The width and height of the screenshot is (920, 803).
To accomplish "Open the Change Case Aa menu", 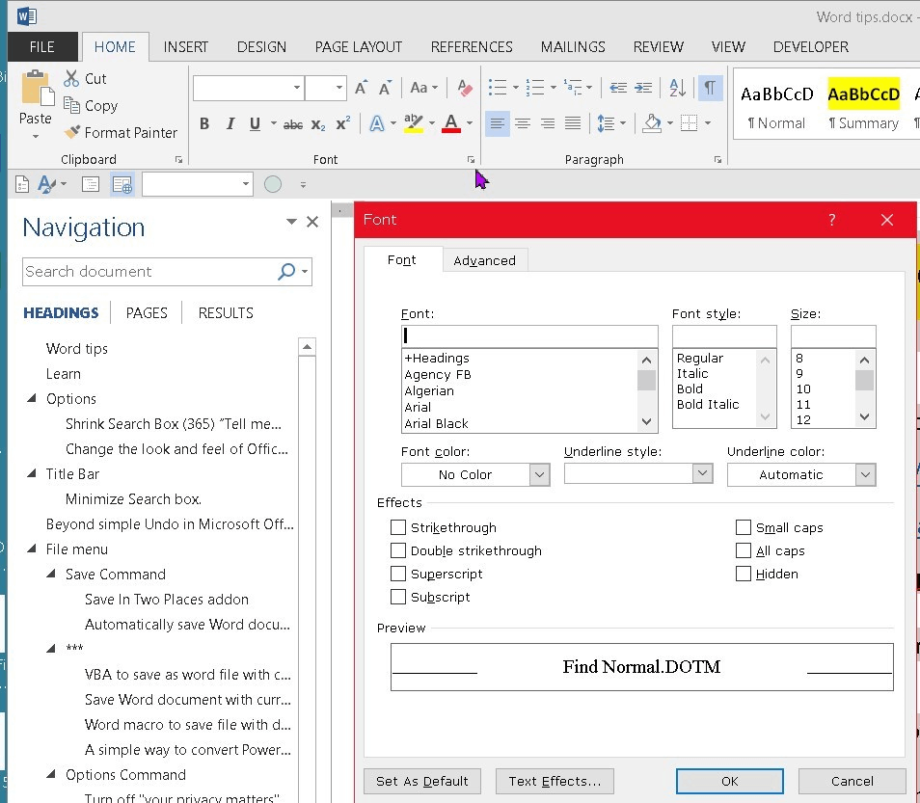I will coord(423,88).
